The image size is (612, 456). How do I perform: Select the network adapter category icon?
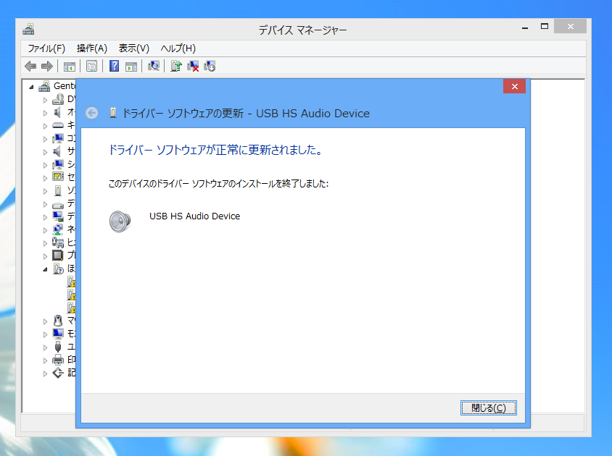[x=58, y=229]
